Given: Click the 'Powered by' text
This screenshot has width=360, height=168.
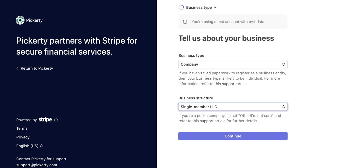Looking at the screenshot, I should pos(26,120).
